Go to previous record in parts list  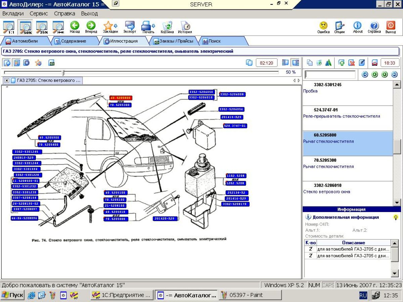point(375,74)
